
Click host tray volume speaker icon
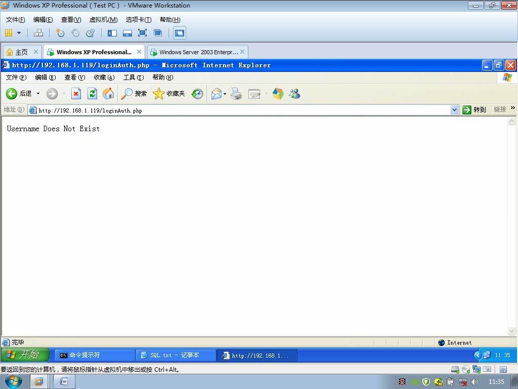[x=474, y=382]
